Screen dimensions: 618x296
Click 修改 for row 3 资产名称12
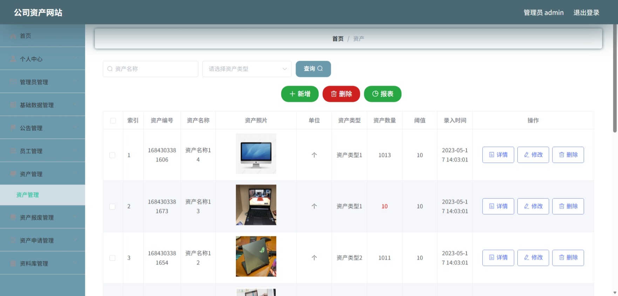(x=533, y=258)
